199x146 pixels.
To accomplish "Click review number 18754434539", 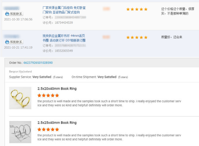I will point(64,23).
